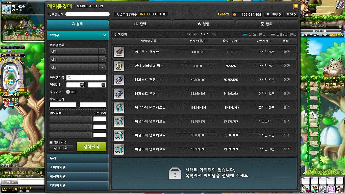
Task: Go to first page of search results
Action: coord(189,34)
